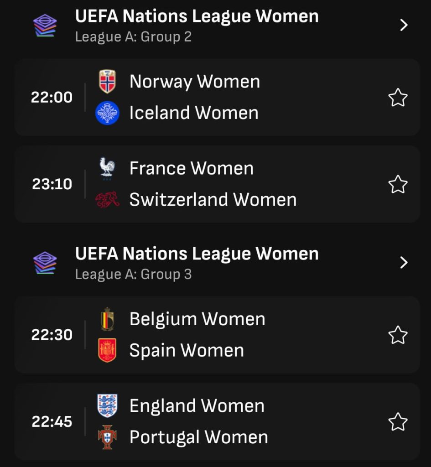Image resolution: width=431 pixels, height=467 pixels.
Task: Open UEFA Nations League Women Group 2 header
Action: (x=217, y=26)
